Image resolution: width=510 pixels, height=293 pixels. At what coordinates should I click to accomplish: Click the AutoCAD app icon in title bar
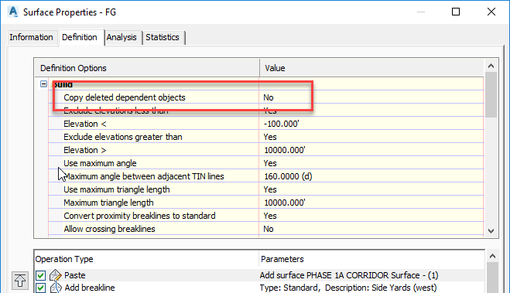point(13,12)
